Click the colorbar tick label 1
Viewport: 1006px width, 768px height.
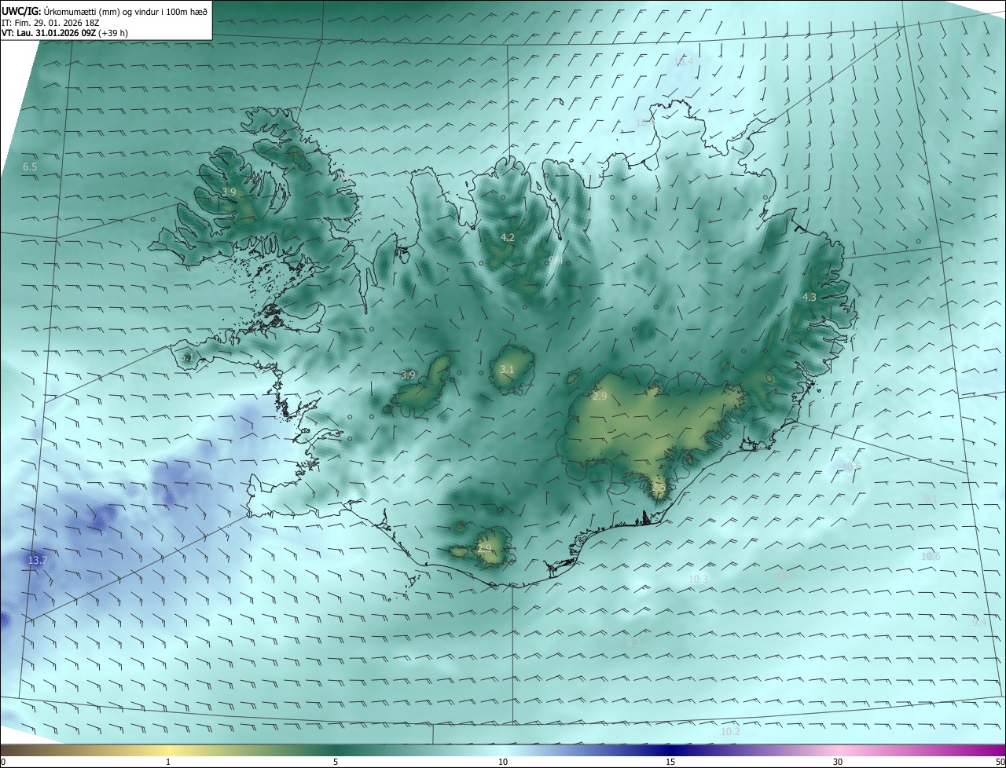[x=168, y=762]
